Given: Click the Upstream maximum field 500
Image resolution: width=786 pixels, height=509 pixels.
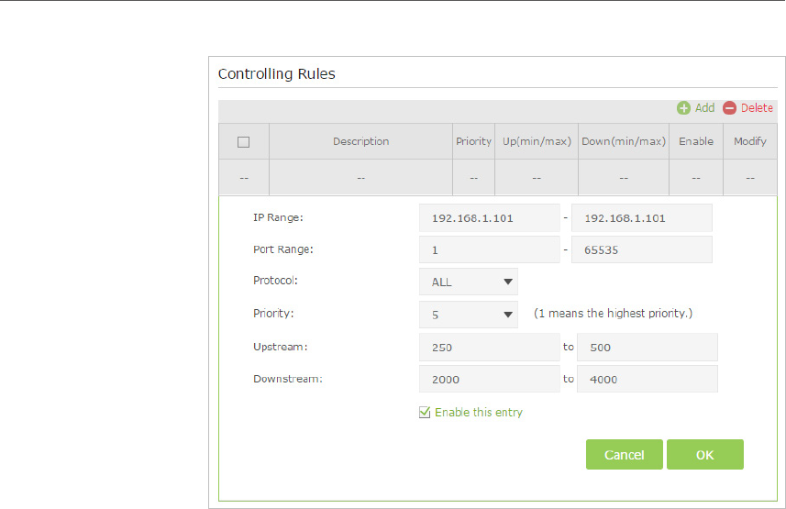Looking at the screenshot, I should [x=647, y=348].
